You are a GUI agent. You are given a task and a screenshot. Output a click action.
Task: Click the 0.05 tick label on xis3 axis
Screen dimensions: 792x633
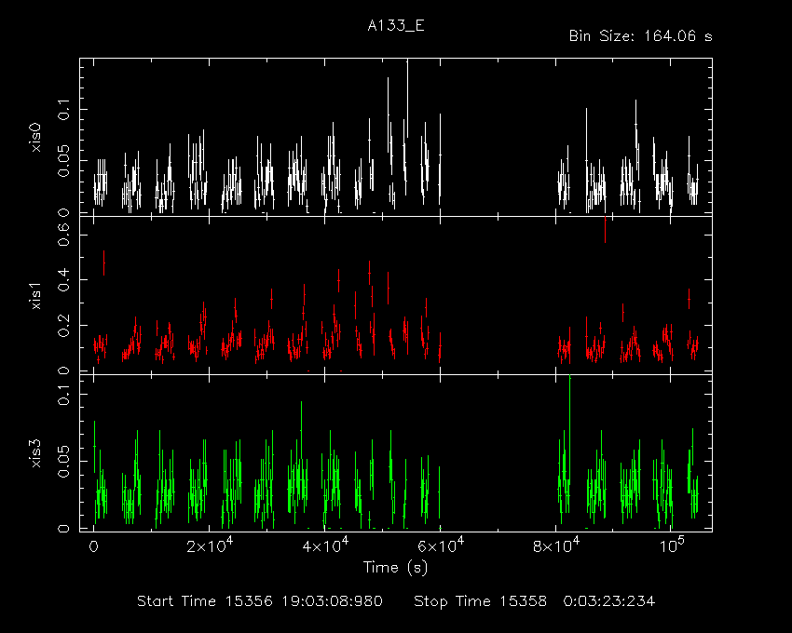pos(64,461)
